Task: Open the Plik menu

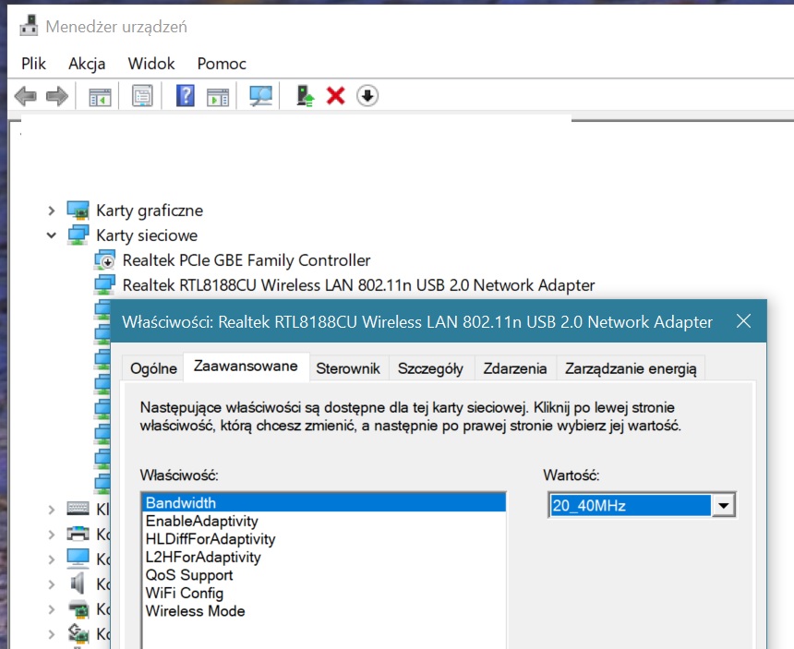Action: [x=33, y=64]
